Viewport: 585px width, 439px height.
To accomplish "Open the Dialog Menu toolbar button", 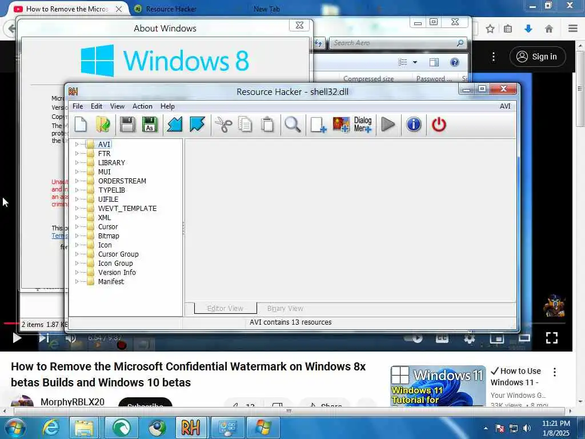I will (363, 124).
